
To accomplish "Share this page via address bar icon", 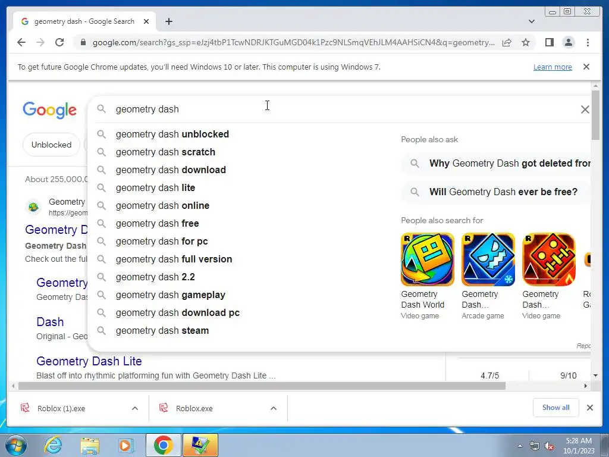I will (x=507, y=42).
